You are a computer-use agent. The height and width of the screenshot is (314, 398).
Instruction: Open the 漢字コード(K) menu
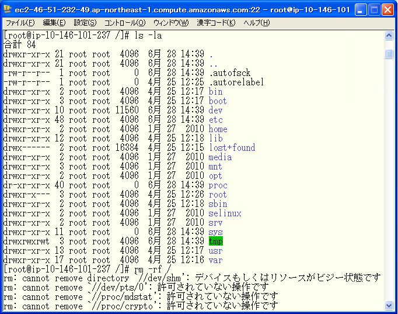pos(216,23)
